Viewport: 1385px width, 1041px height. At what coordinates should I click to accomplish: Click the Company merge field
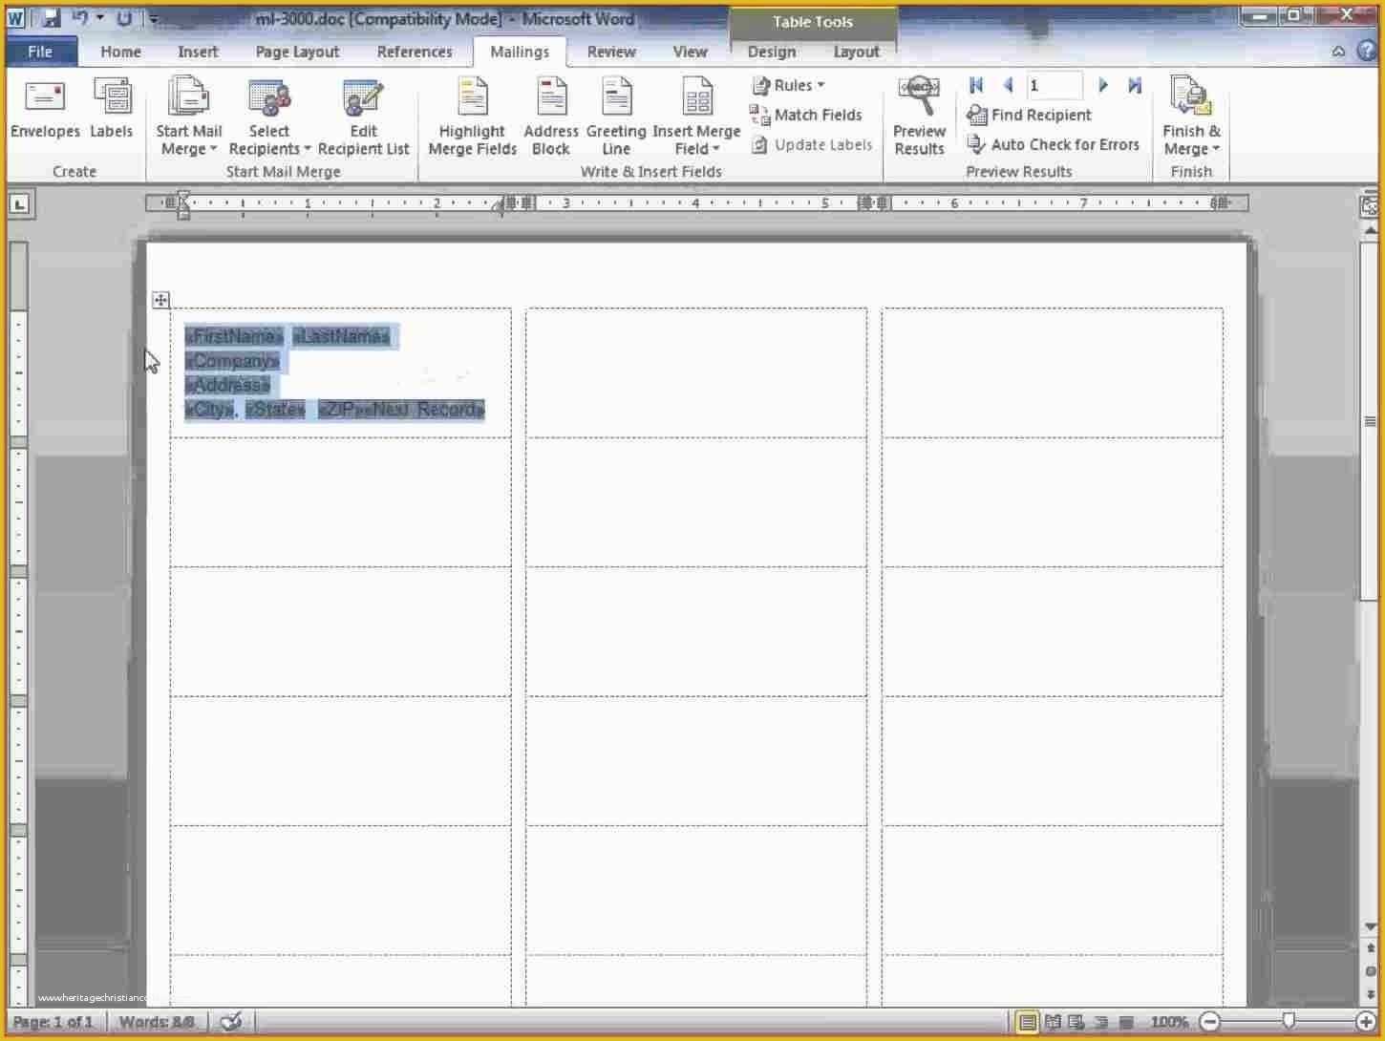click(x=232, y=361)
